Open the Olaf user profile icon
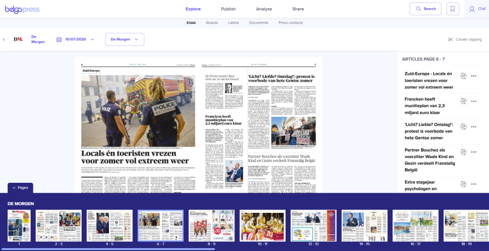This screenshot has height=251, width=489. (x=472, y=9)
